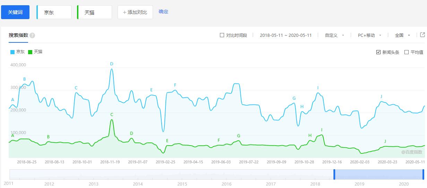This screenshot has width=427, height=188.
Task: Click blue news marker C on 京东 line
Action: click(76, 88)
